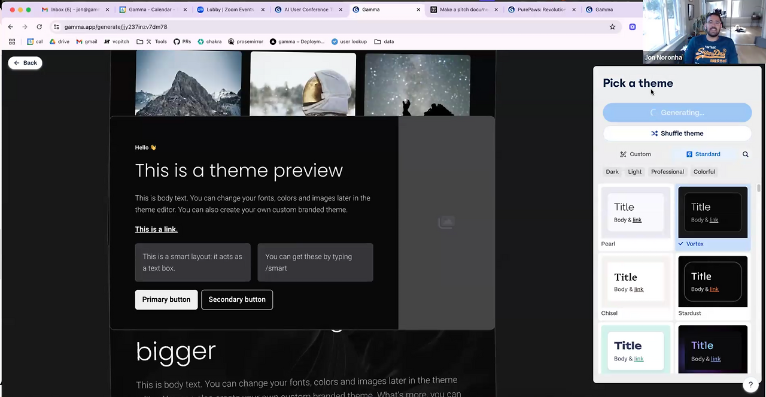
Task: Open the apps grid in bookmarks bar
Action: [11, 42]
